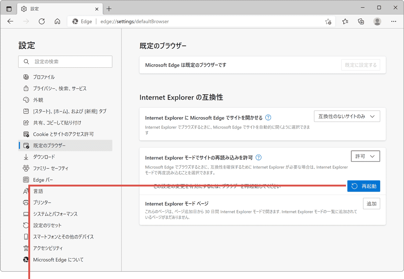
Task: Click the Edge logo beside Microsoft Edge について
Action: pyautogui.click(x=26, y=260)
